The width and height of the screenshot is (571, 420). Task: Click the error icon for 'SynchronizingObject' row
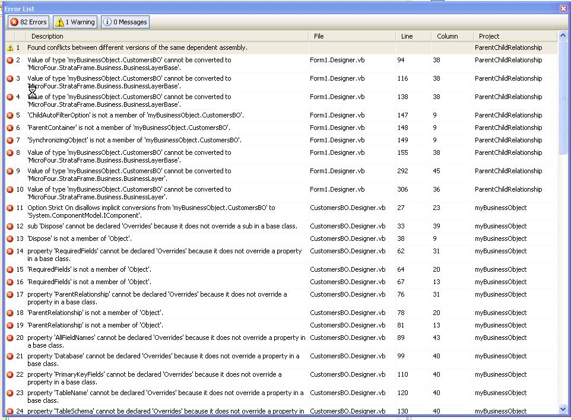coord(9,140)
